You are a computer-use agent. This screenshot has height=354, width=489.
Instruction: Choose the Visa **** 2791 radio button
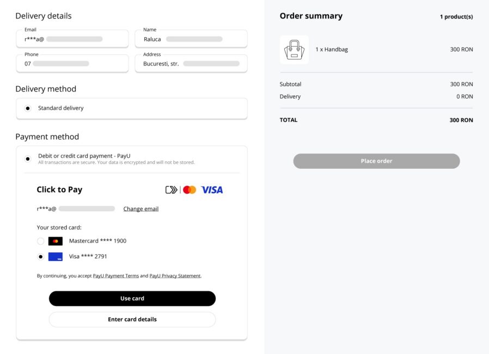click(x=40, y=257)
